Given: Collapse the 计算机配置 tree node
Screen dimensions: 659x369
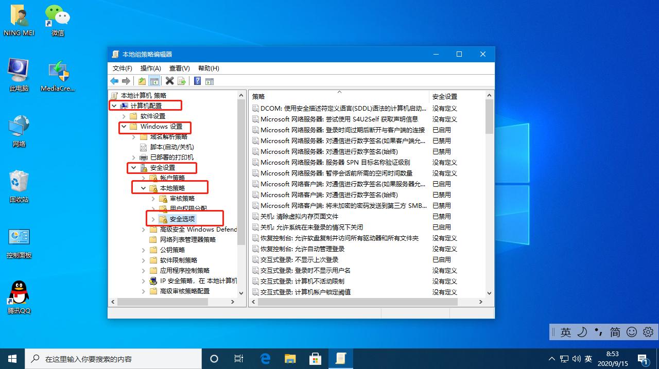Looking at the screenshot, I should coord(114,105).
